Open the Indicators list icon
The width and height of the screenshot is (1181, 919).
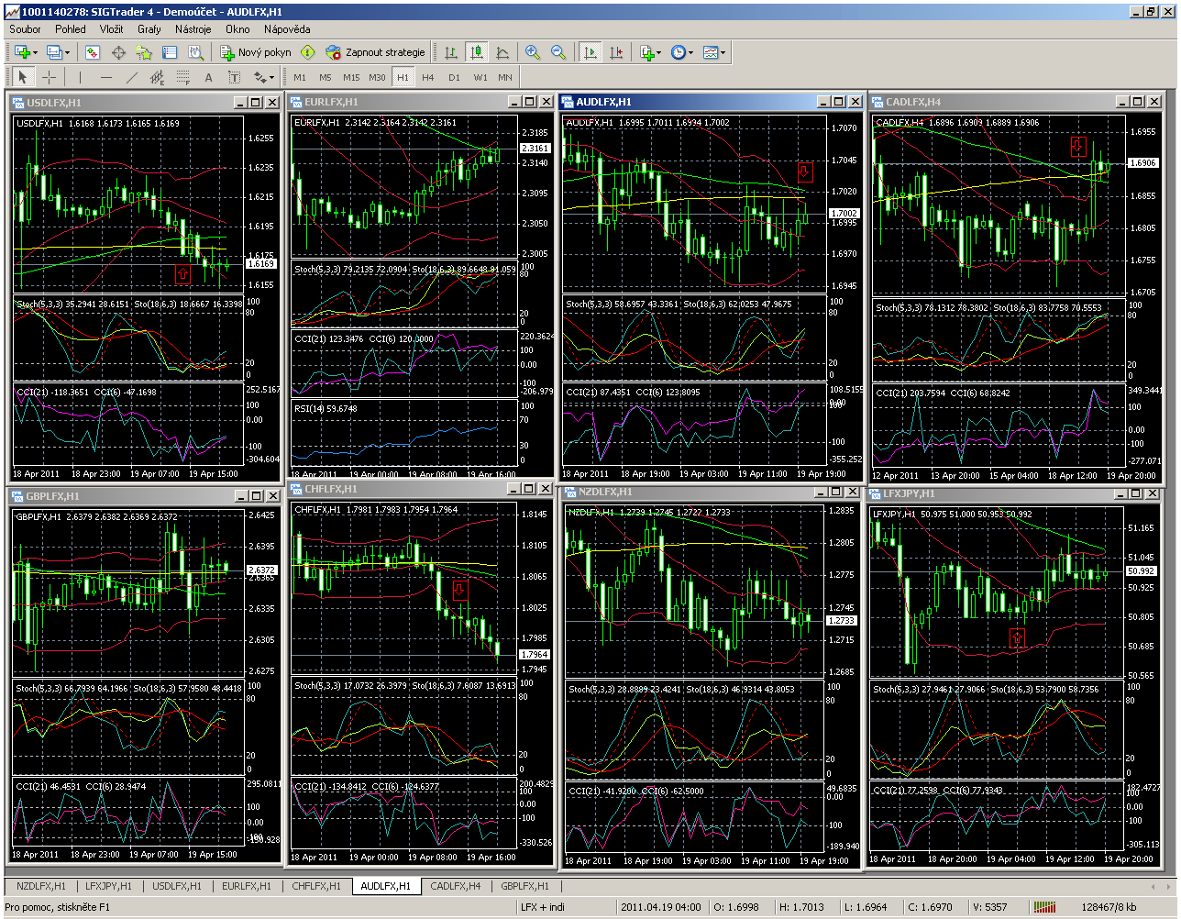click(646, 52)
